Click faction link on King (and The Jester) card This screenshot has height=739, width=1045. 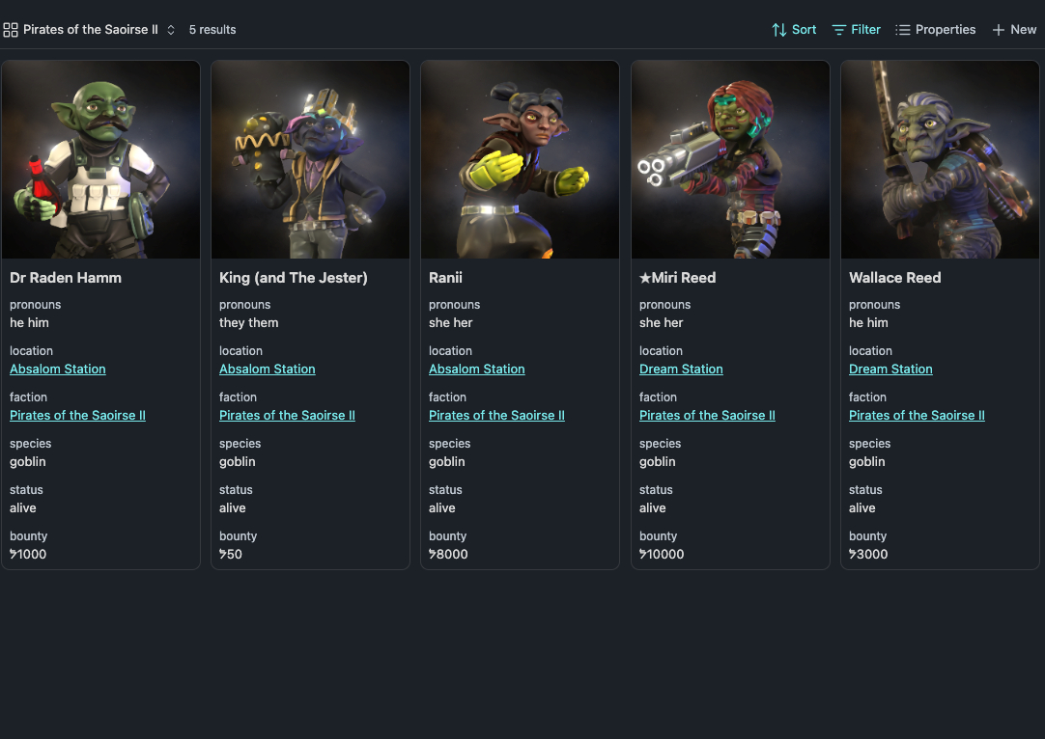(x=287, y=416)
